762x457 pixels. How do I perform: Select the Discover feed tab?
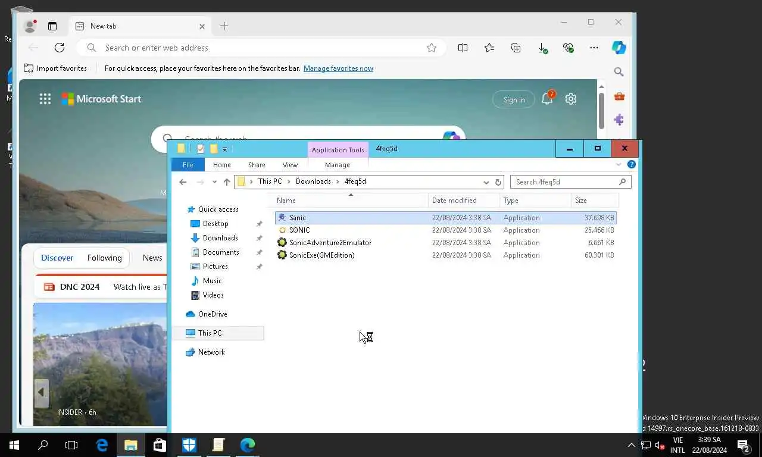click(x=57, y=258)
